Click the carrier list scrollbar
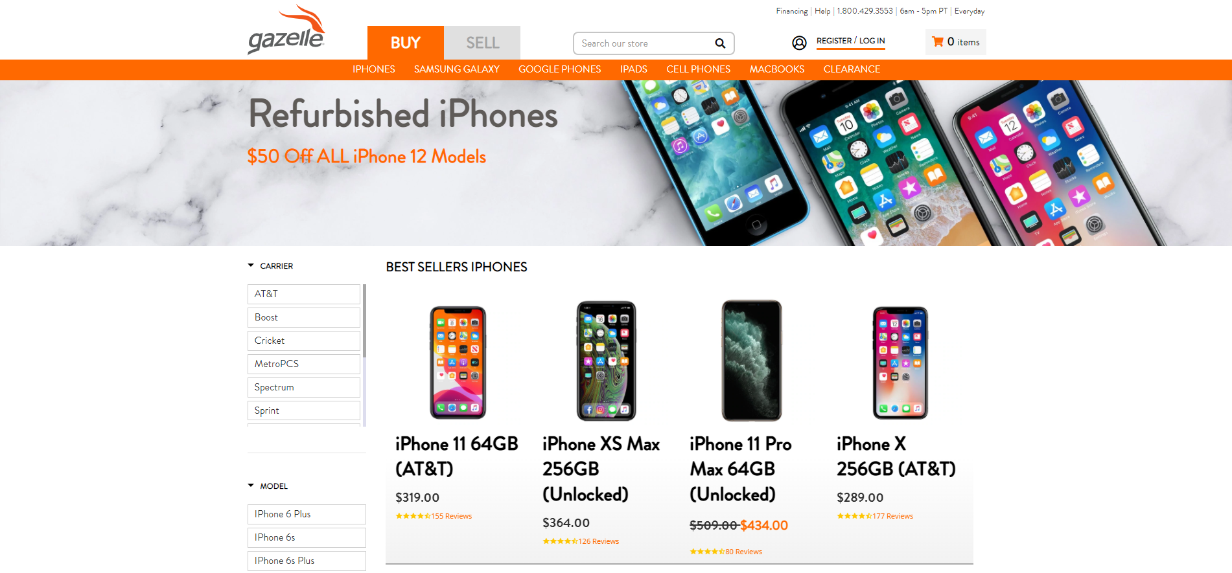The height and width of the screenshot is (573, 1232). 364,320
